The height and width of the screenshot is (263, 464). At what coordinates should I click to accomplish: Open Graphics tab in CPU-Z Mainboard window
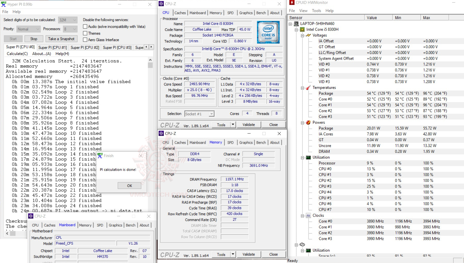point(115,225)
